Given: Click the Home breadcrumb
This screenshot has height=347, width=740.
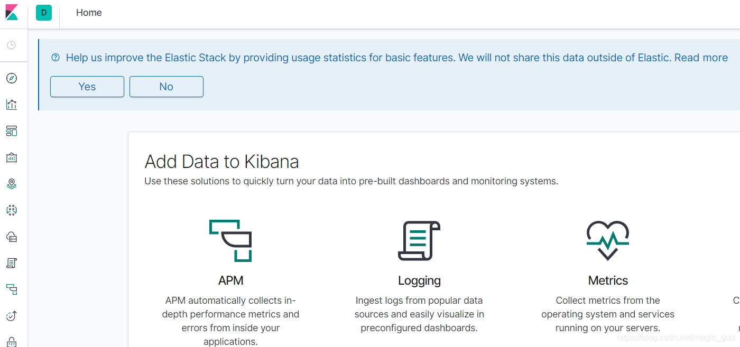Looking at the screenshot, I should (x=89, y=13).
